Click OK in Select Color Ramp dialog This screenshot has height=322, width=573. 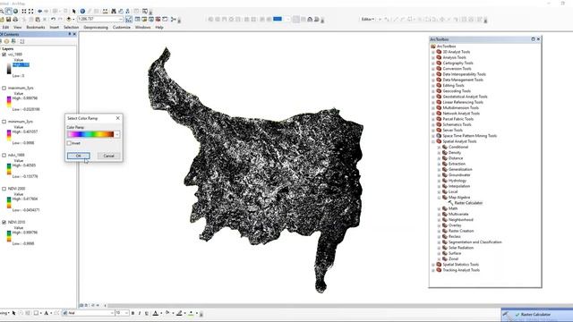pyautogui.click(x=78, y=156)
